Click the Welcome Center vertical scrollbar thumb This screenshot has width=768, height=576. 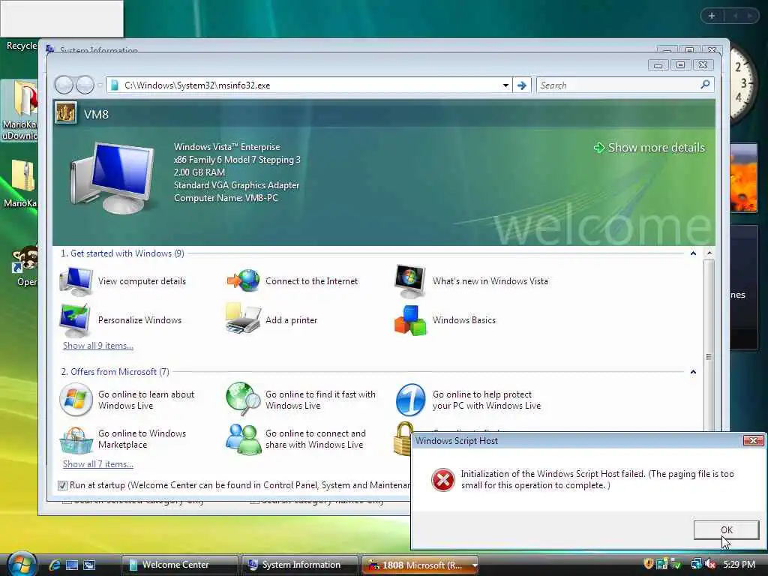tap(709, 356)
